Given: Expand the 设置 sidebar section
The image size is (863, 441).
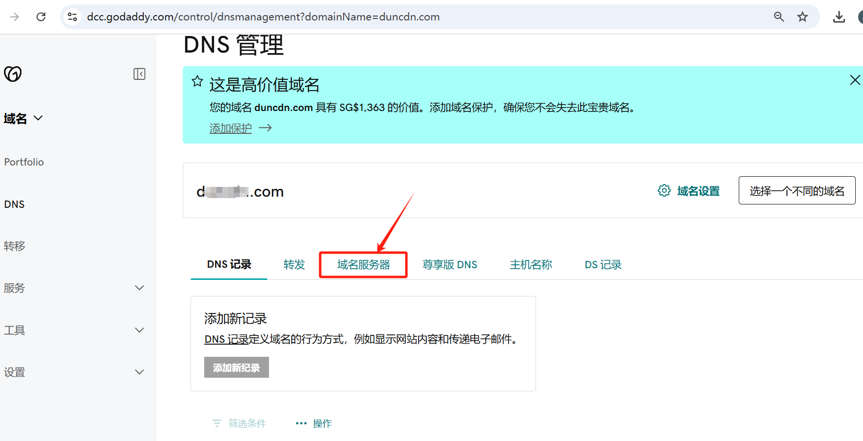Looking at the screenshot, I should (x=139, y=372).
